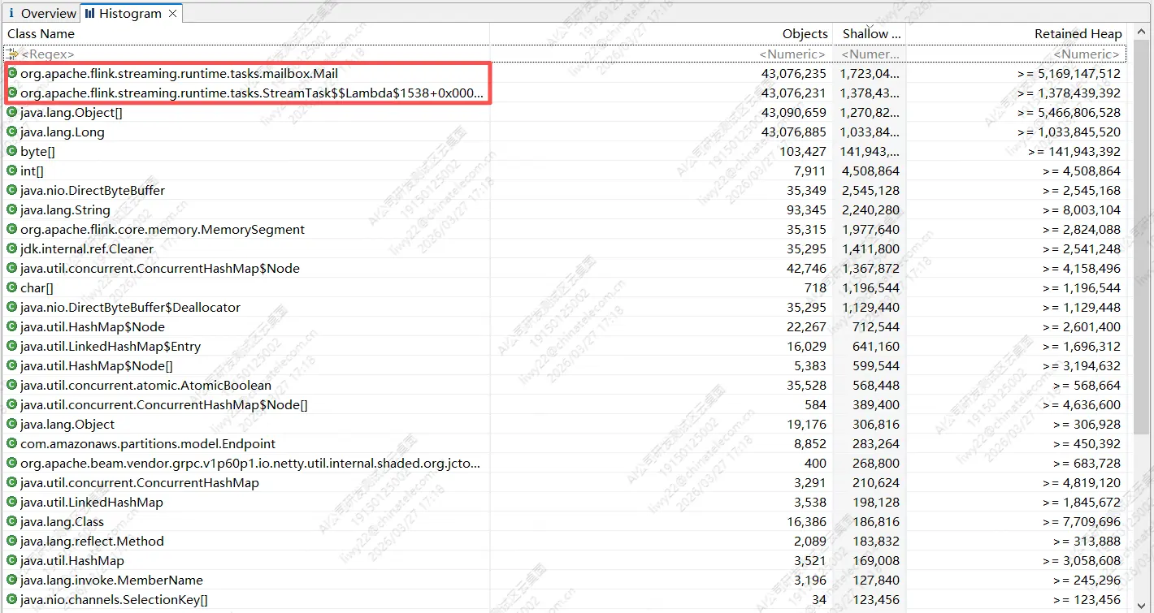Image resolution: width=1154 pixels, height=613 pixels.
Task: Click the class icon beside java.lang.Object
Action: [x=12, y=424]
